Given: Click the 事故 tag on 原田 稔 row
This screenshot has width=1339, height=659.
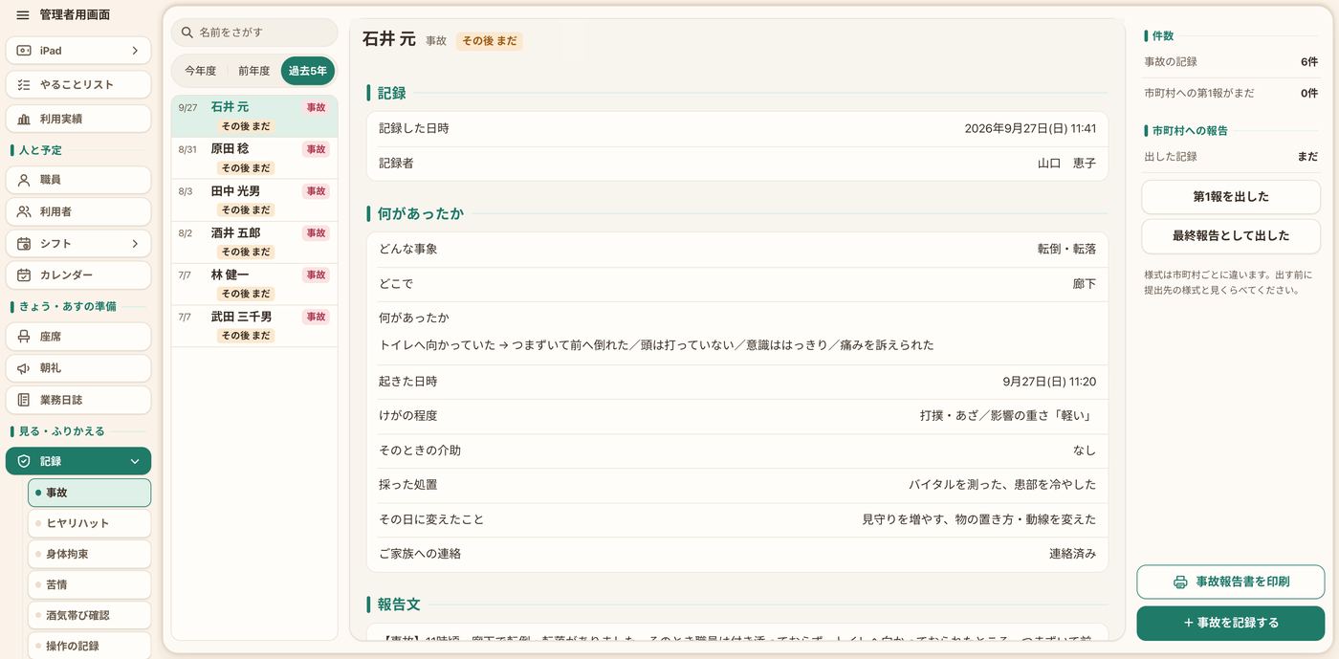Looking at the screenshot, I should pos(316,149).
